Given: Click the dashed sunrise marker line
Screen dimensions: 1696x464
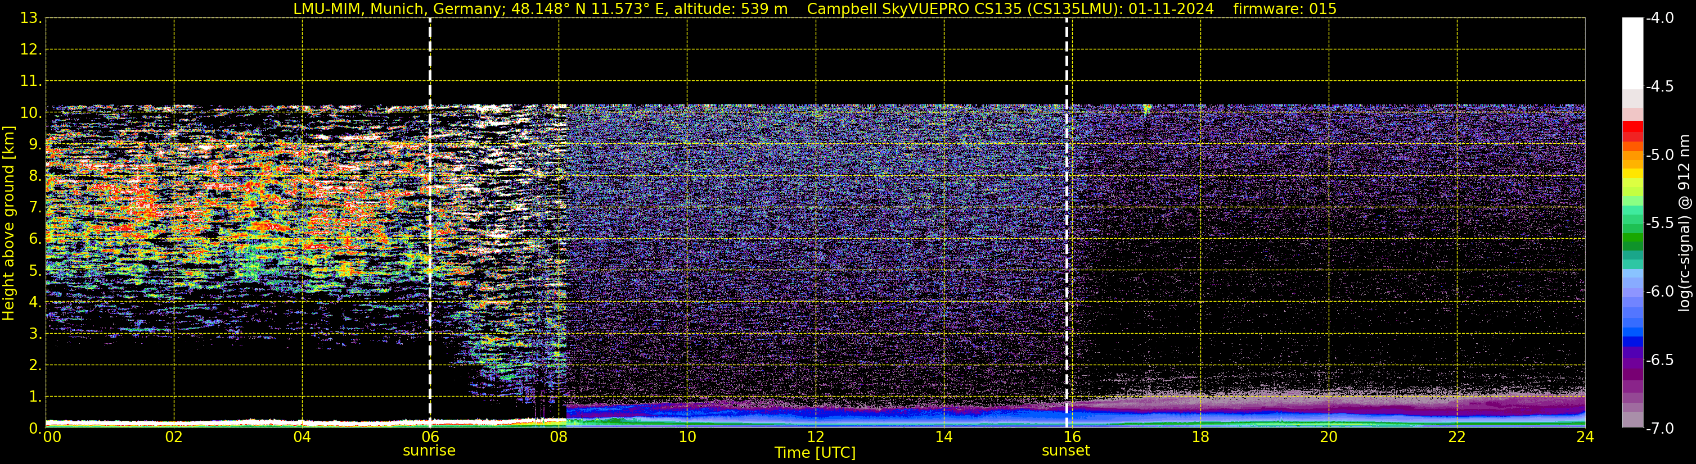Looking at the screenshot, I should click(430, 224).
